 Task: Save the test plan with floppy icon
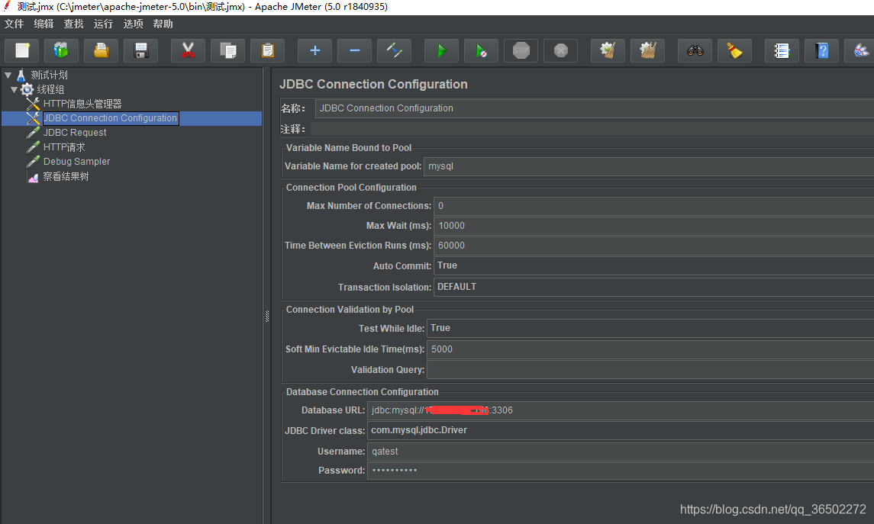click(140, 50)
